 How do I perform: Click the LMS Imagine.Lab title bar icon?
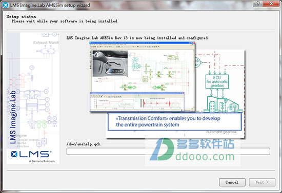coord(5,5)
